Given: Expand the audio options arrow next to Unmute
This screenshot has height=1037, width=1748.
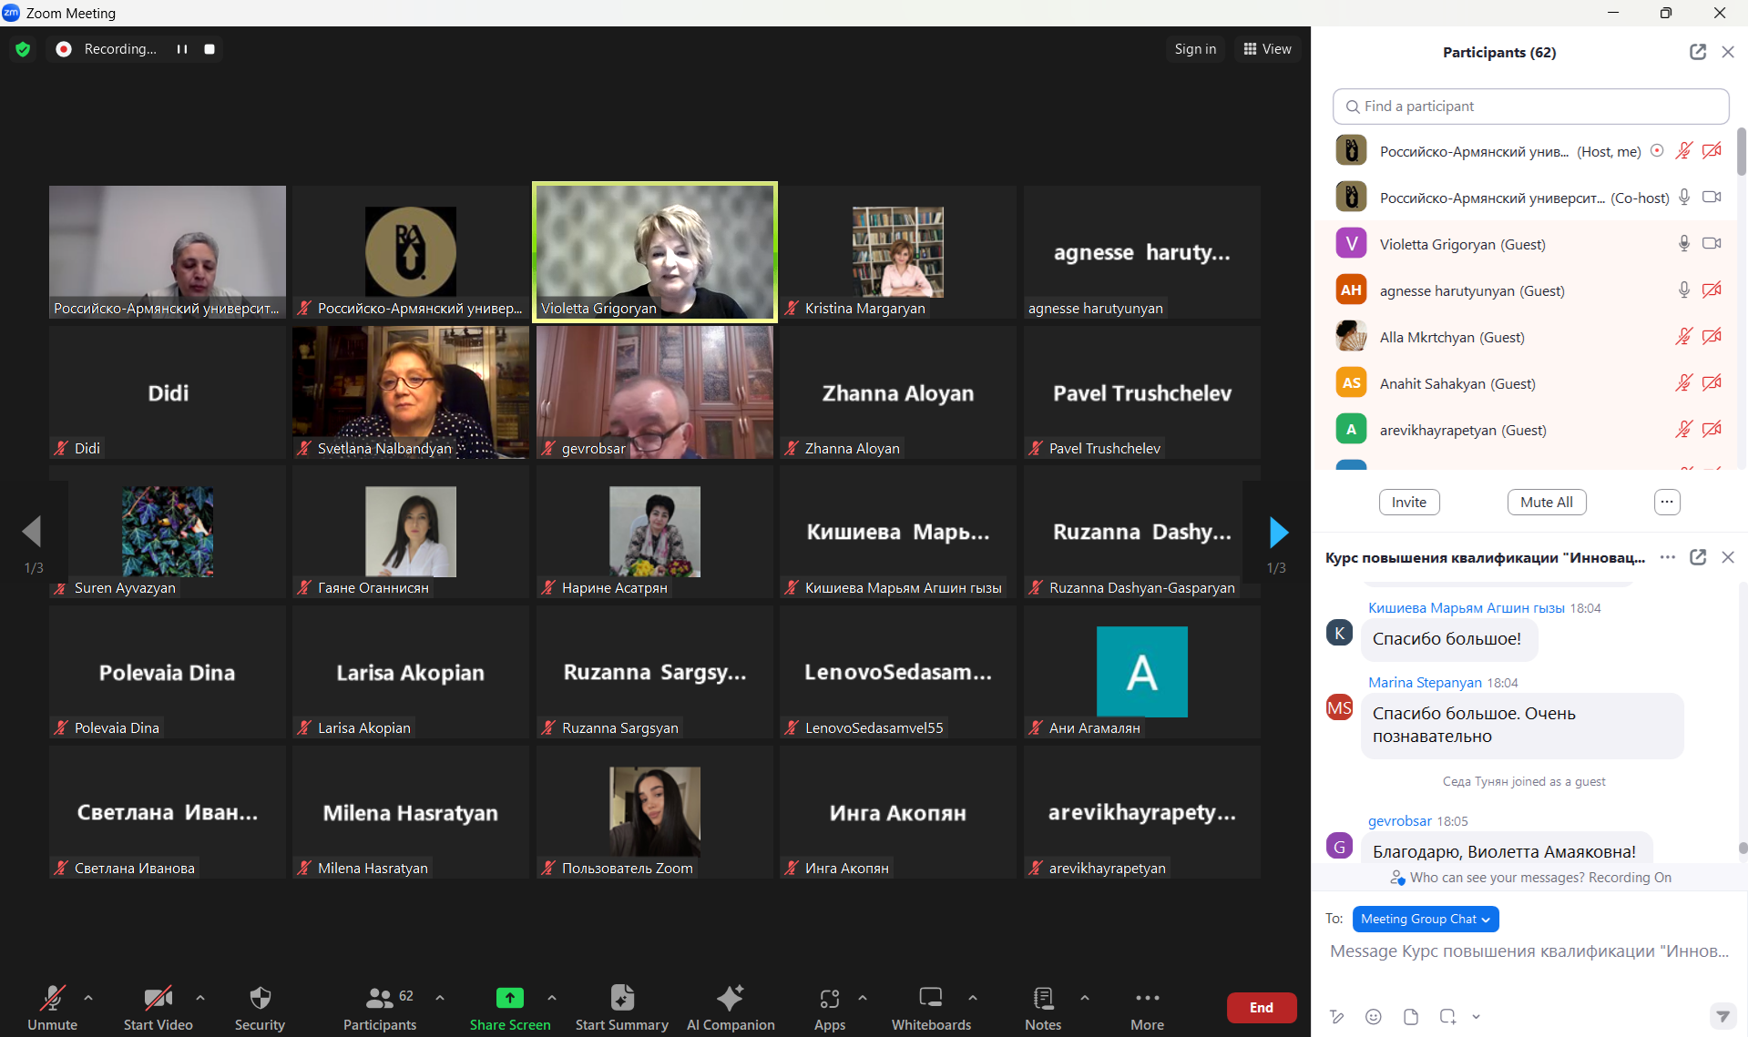Looking at the screenshot, I should point(88,998).
